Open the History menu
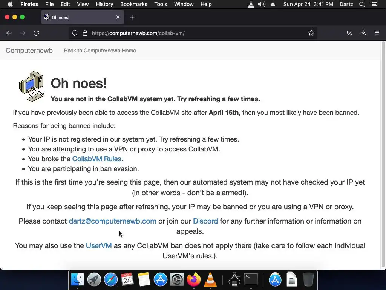Viewport: 386px width, 290px height. pyautogui.click(x=104, y=4)
